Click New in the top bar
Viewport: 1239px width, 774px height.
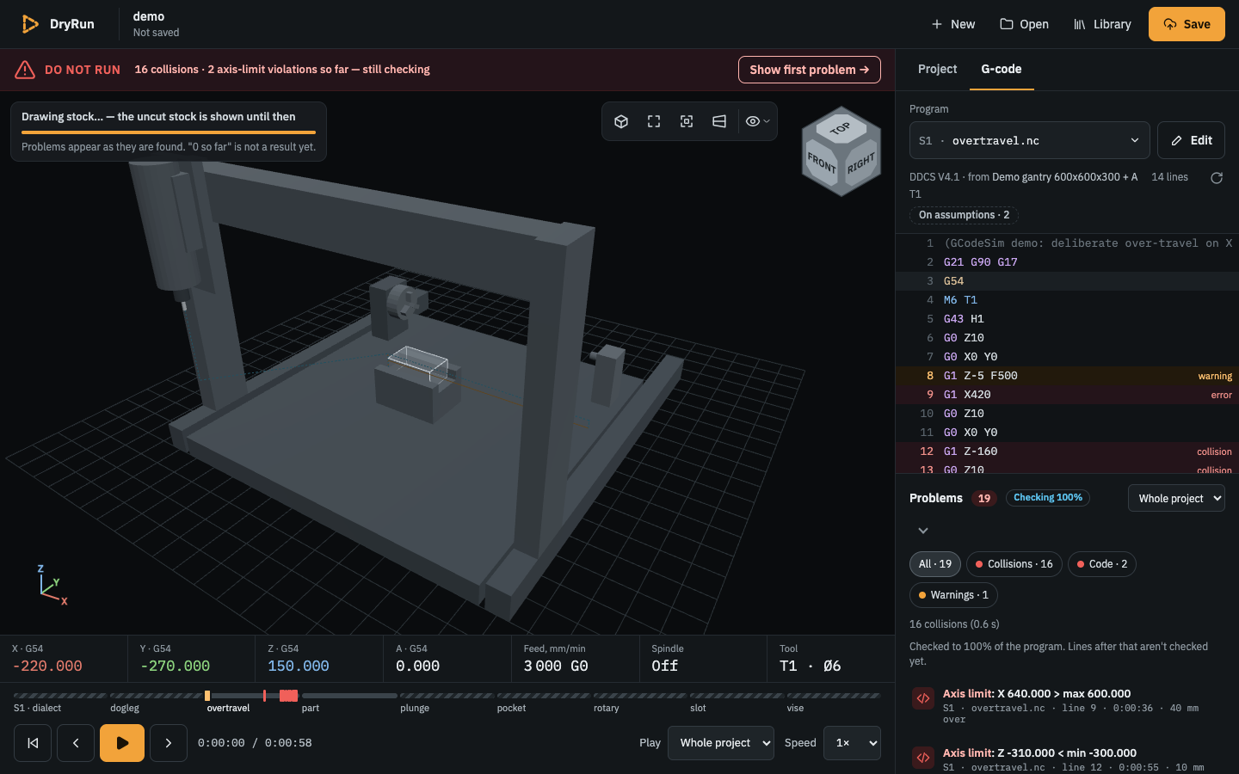pos(953,24)
